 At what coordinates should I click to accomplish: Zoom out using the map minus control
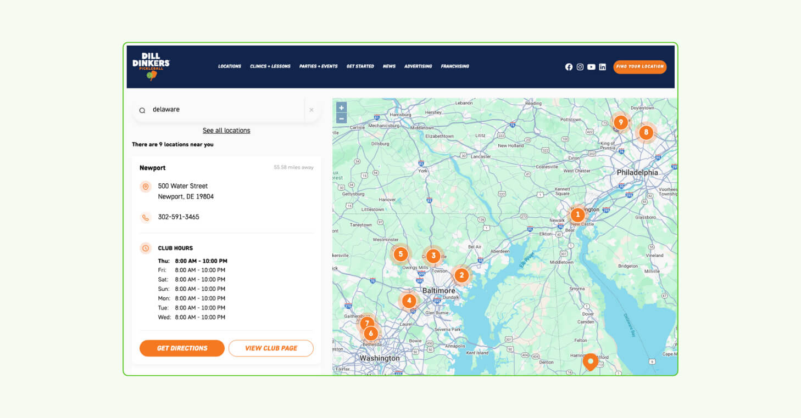[341, 118]
